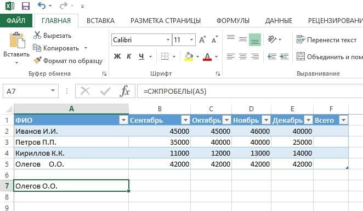Click the Save floppy disk icon
363x211 pixels.
point(25,6)
